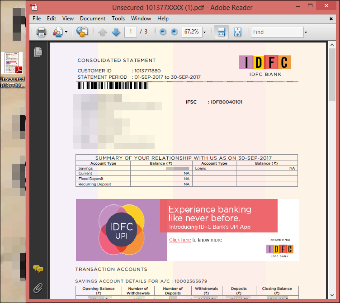
Task: Open the Comments panel icon
Action: coord(38,269)
